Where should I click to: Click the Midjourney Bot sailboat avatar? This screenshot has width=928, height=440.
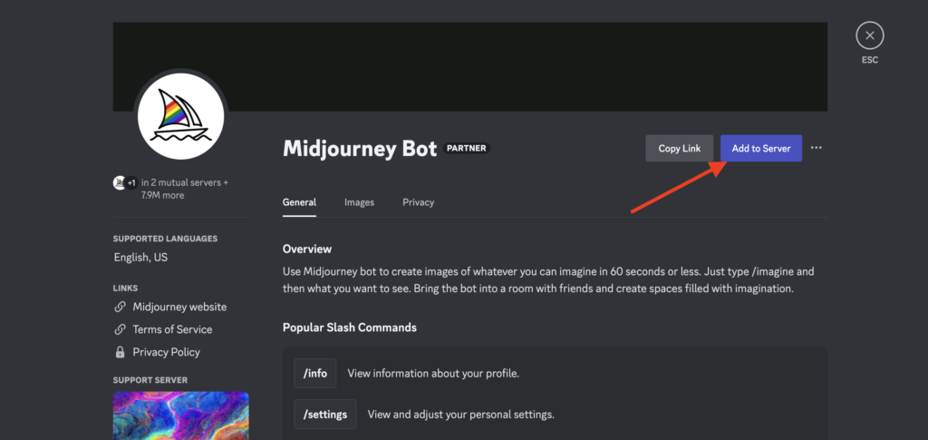click(x=181, y=116)
